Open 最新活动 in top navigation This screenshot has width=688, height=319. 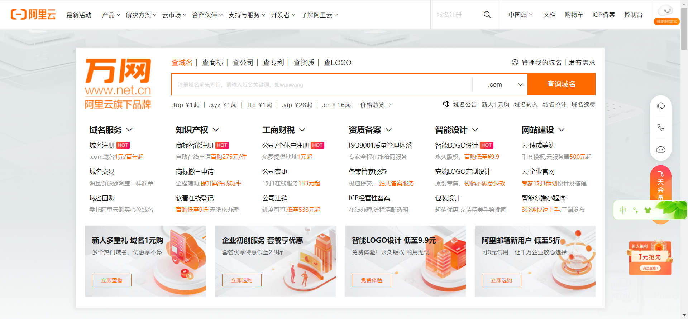79,15
